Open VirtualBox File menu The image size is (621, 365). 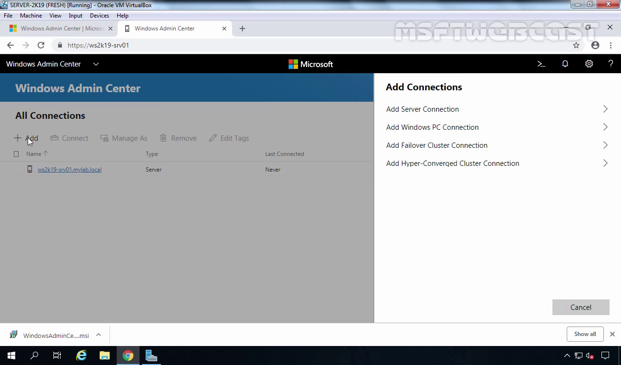click(8, 16)
